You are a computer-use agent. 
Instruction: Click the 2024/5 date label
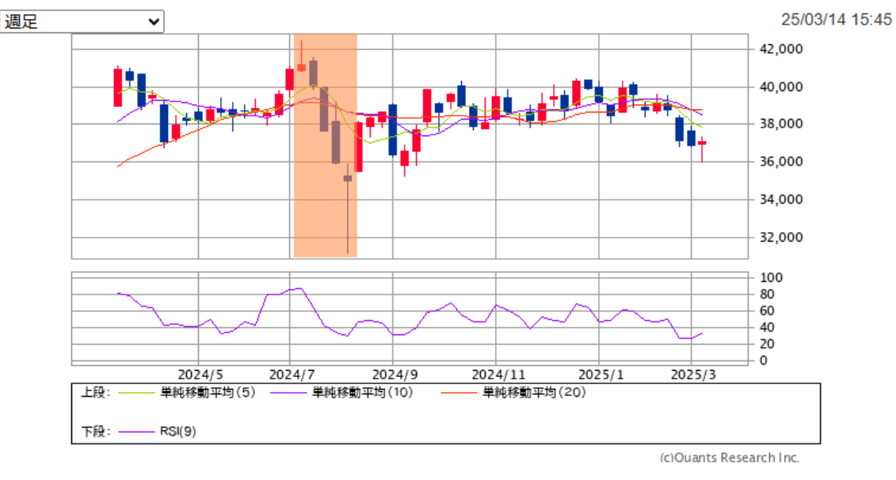200,375
